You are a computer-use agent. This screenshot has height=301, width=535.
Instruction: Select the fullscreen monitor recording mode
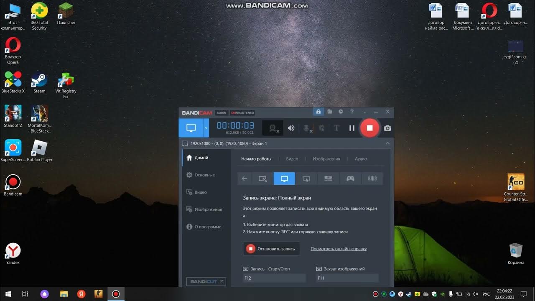[x=284, y=179]
